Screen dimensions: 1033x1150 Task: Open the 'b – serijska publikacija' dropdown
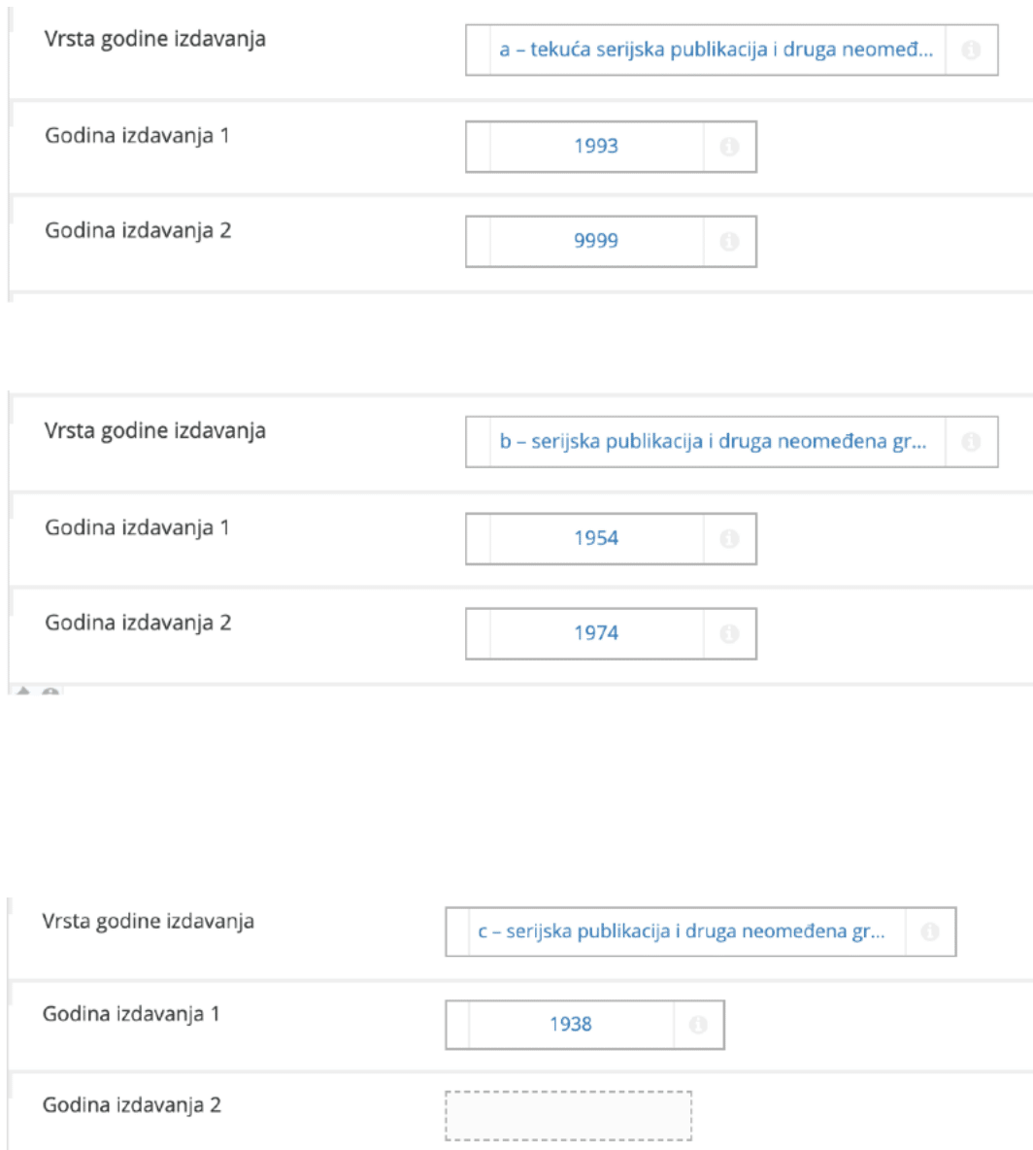718,442
